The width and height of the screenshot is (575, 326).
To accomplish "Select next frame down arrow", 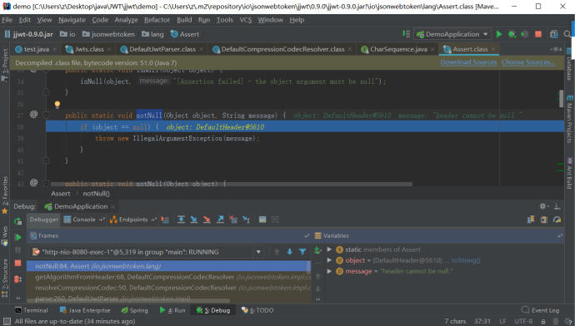I will (x=290, y=252).
